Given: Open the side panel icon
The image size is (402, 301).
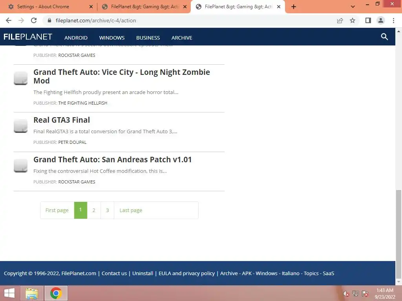Looking at the screenshot, I should pyautogui.click(x=368, y=20).
